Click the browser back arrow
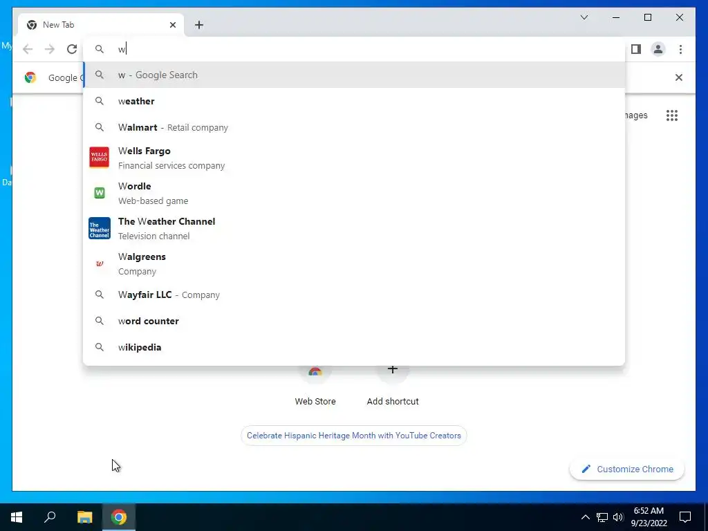The image size is (708, 531). 28,49
